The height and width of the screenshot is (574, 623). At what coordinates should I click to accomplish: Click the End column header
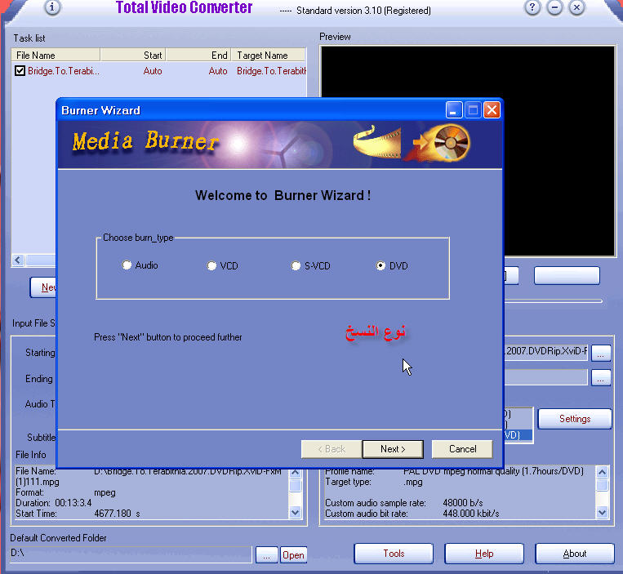tap(198, 55)
